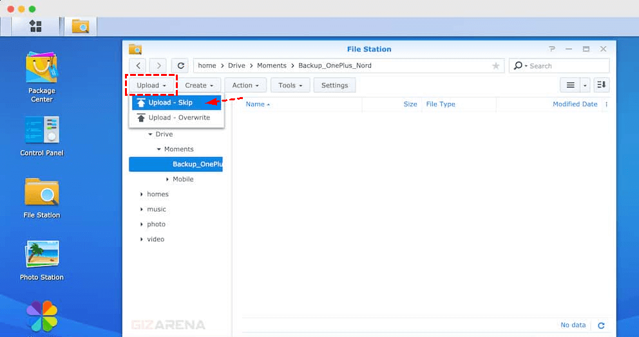Navigate to Moments in breadcrumb path
This screenshot has width=639, height=337.
point(271,66)
